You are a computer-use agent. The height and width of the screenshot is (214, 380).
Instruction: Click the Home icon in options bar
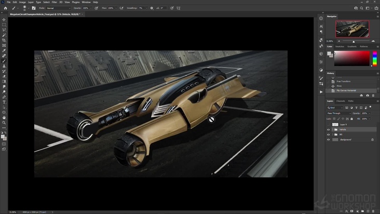click(4, 8)
